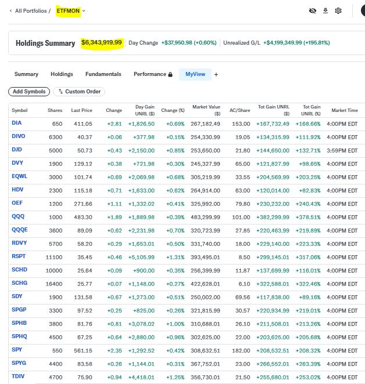This screenshot has width=365, height=384.
Task: Toggle hide portfolio values eye icon
Action: [313, 10]
